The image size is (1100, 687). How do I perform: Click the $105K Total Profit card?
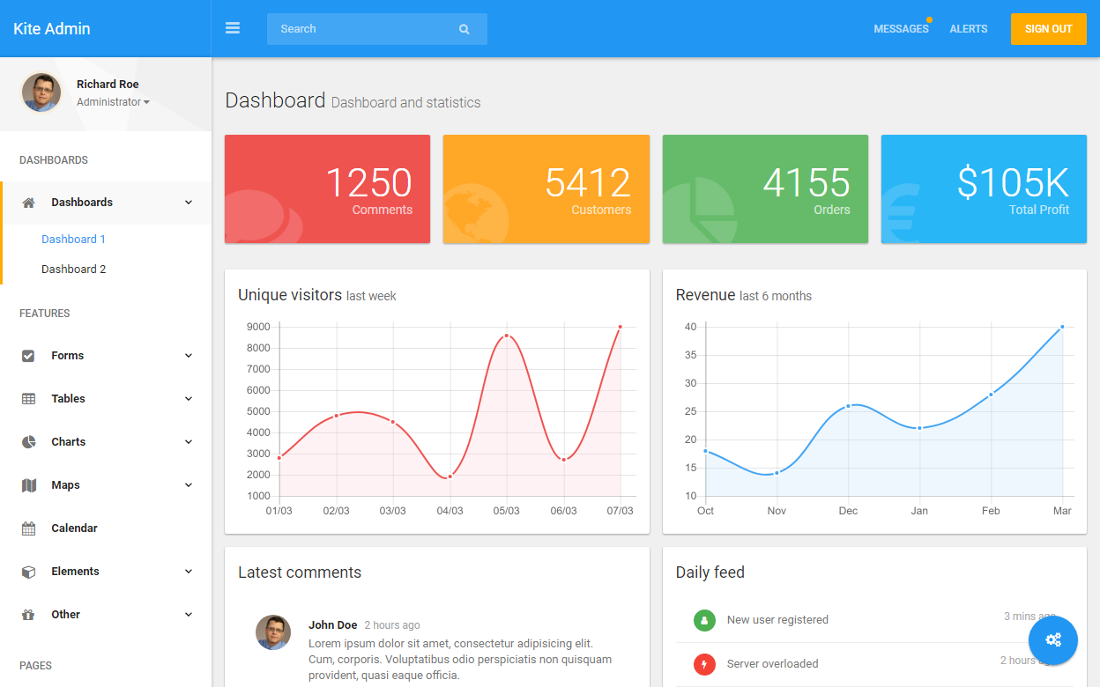[984, 188]
